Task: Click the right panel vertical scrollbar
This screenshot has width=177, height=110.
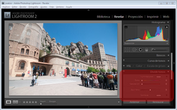Action: tap(172, 66)
